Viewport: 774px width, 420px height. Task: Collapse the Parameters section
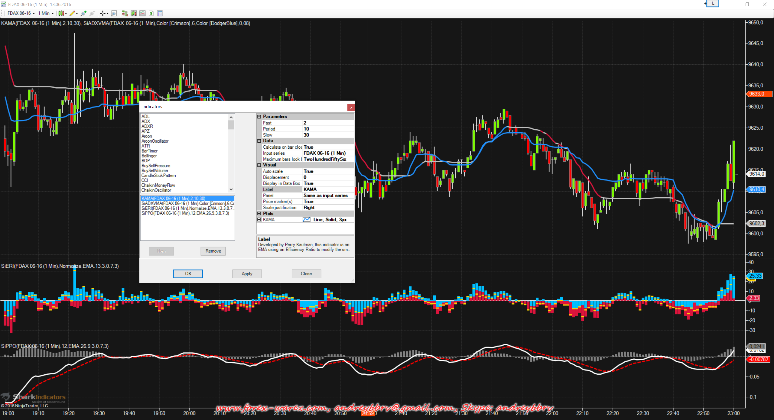259,117
